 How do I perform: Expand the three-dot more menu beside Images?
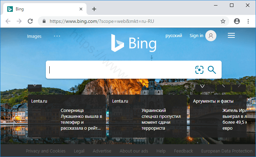tap(57, 36)
